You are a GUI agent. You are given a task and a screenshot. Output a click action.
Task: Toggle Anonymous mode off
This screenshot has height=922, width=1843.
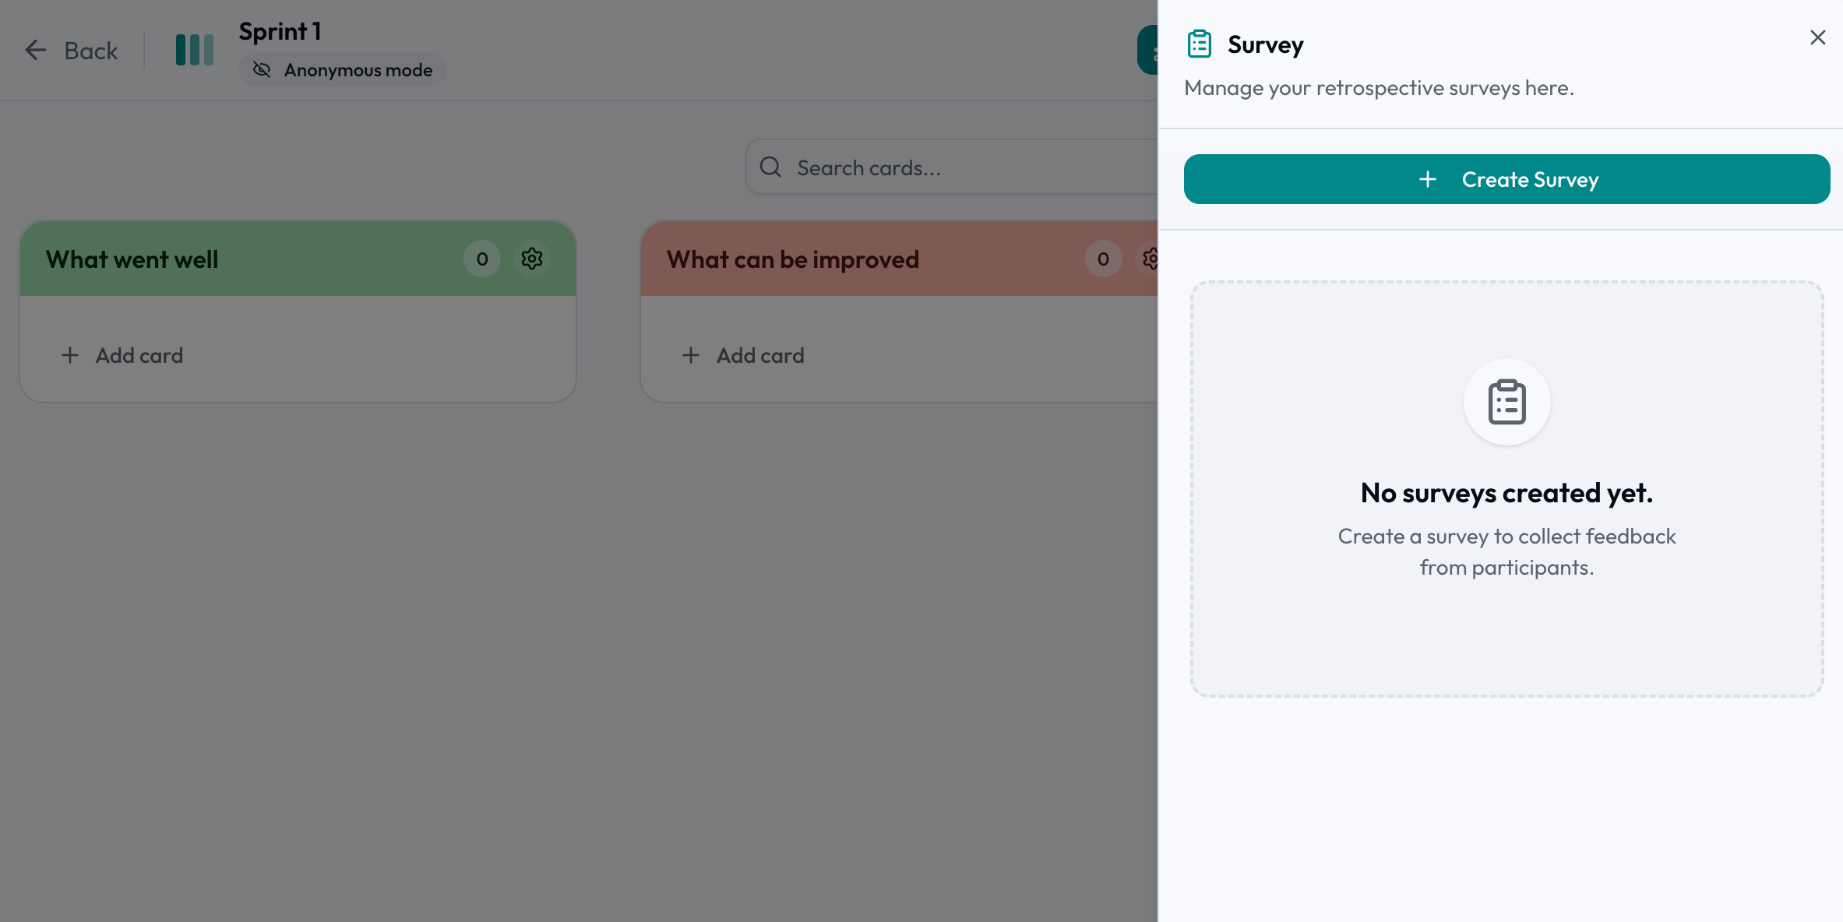[342, 69]
